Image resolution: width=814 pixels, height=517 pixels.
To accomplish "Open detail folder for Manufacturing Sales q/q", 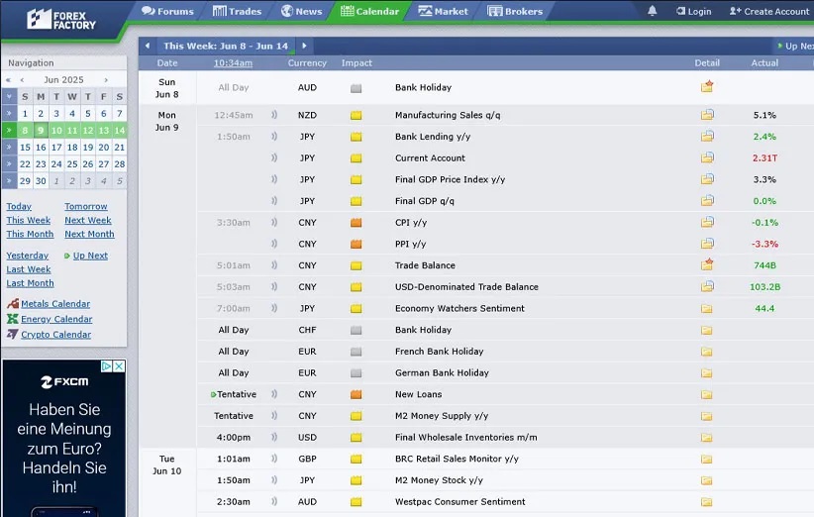I will click(x=707, y=115).
